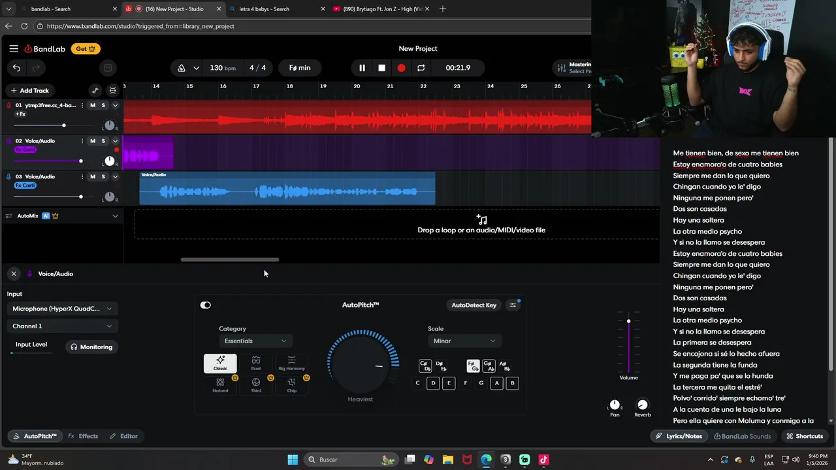This screenshot has width=836, height=470.
Task: Undo the last action
Action: (x=16, y=68)
